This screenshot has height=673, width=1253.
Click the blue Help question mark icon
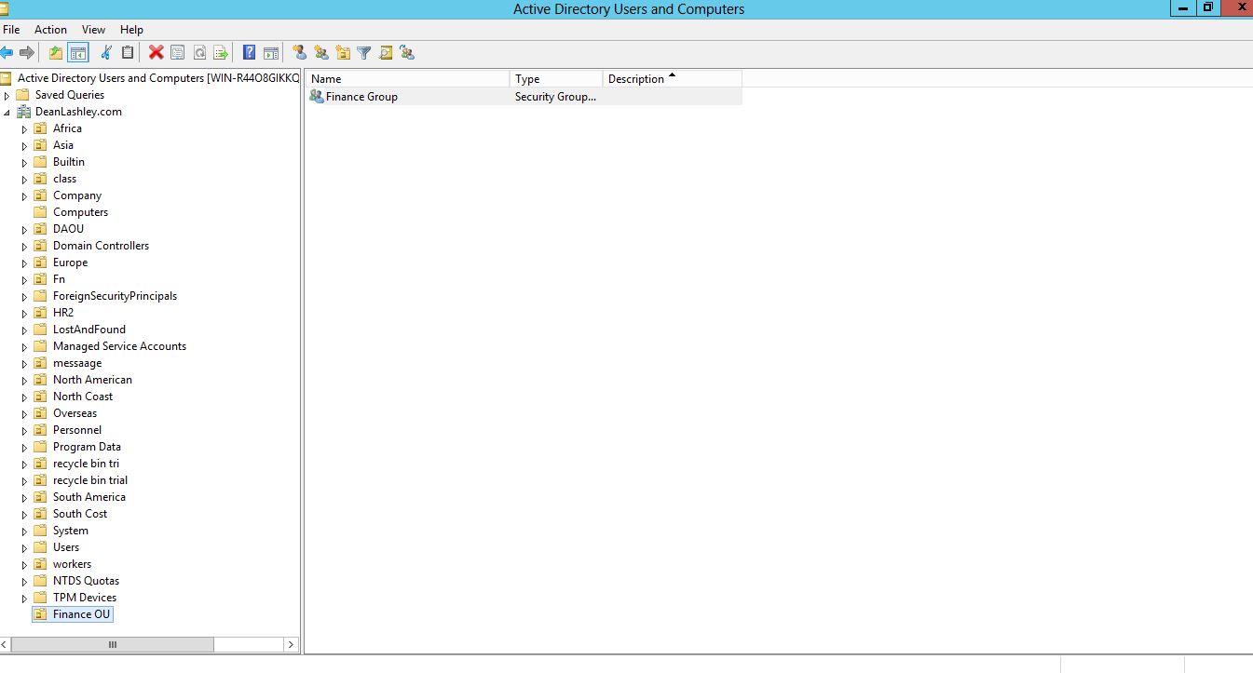(249, 53)
